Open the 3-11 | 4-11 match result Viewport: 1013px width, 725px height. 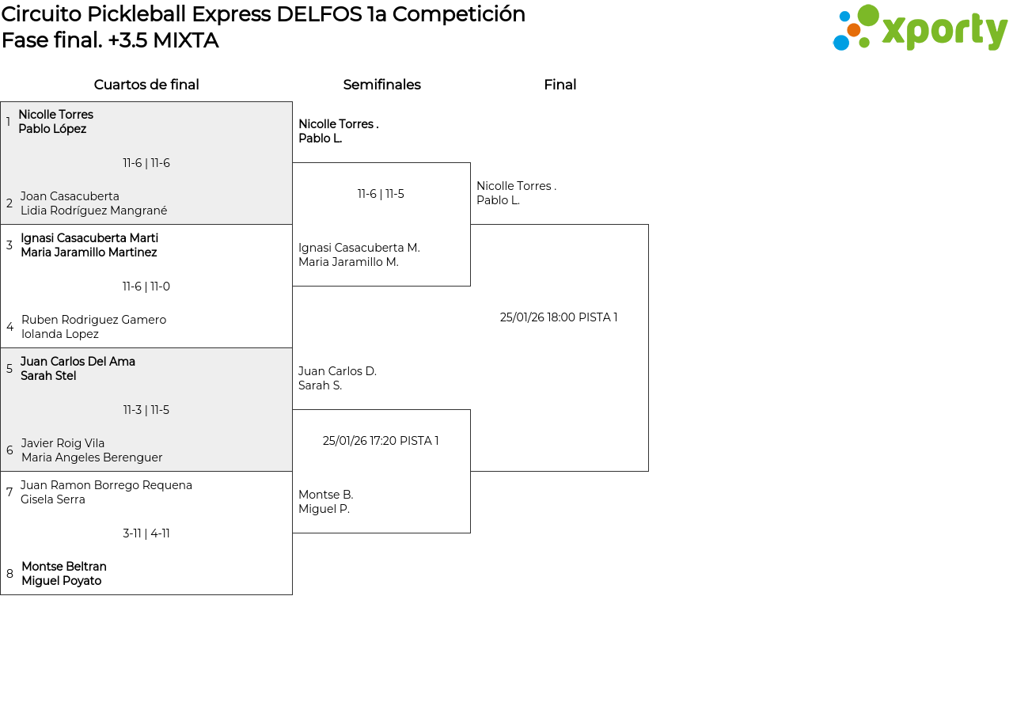tap(146, 533)
